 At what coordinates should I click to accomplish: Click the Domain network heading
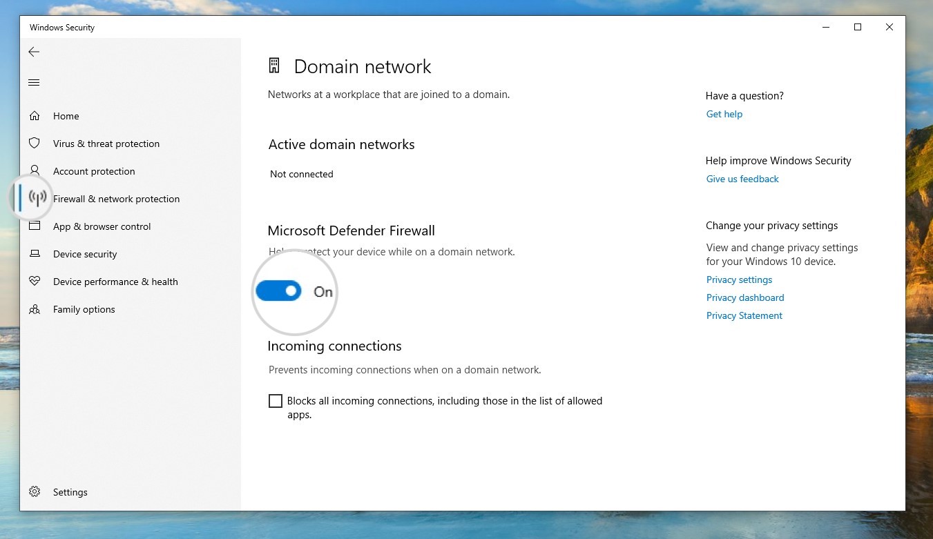point(363,66)
